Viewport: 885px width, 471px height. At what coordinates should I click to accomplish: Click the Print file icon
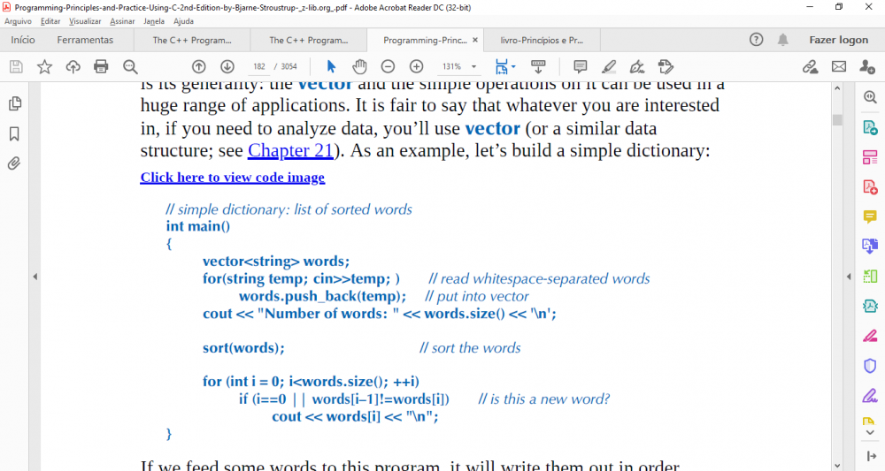(101, 66)
